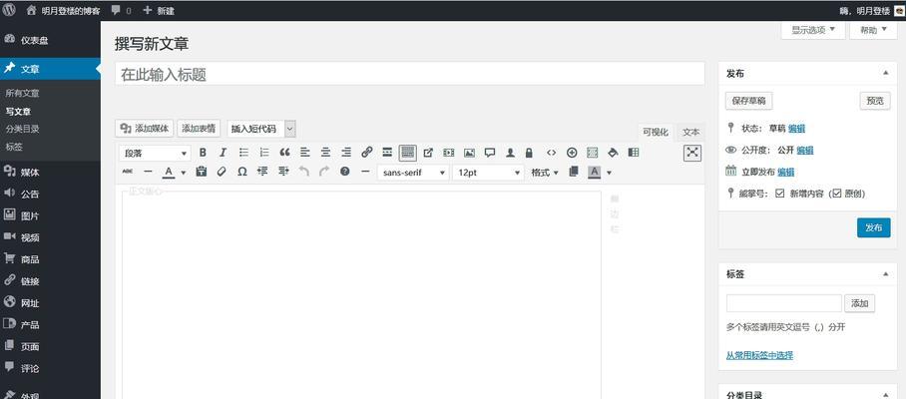Align text right

pos(346,153)
